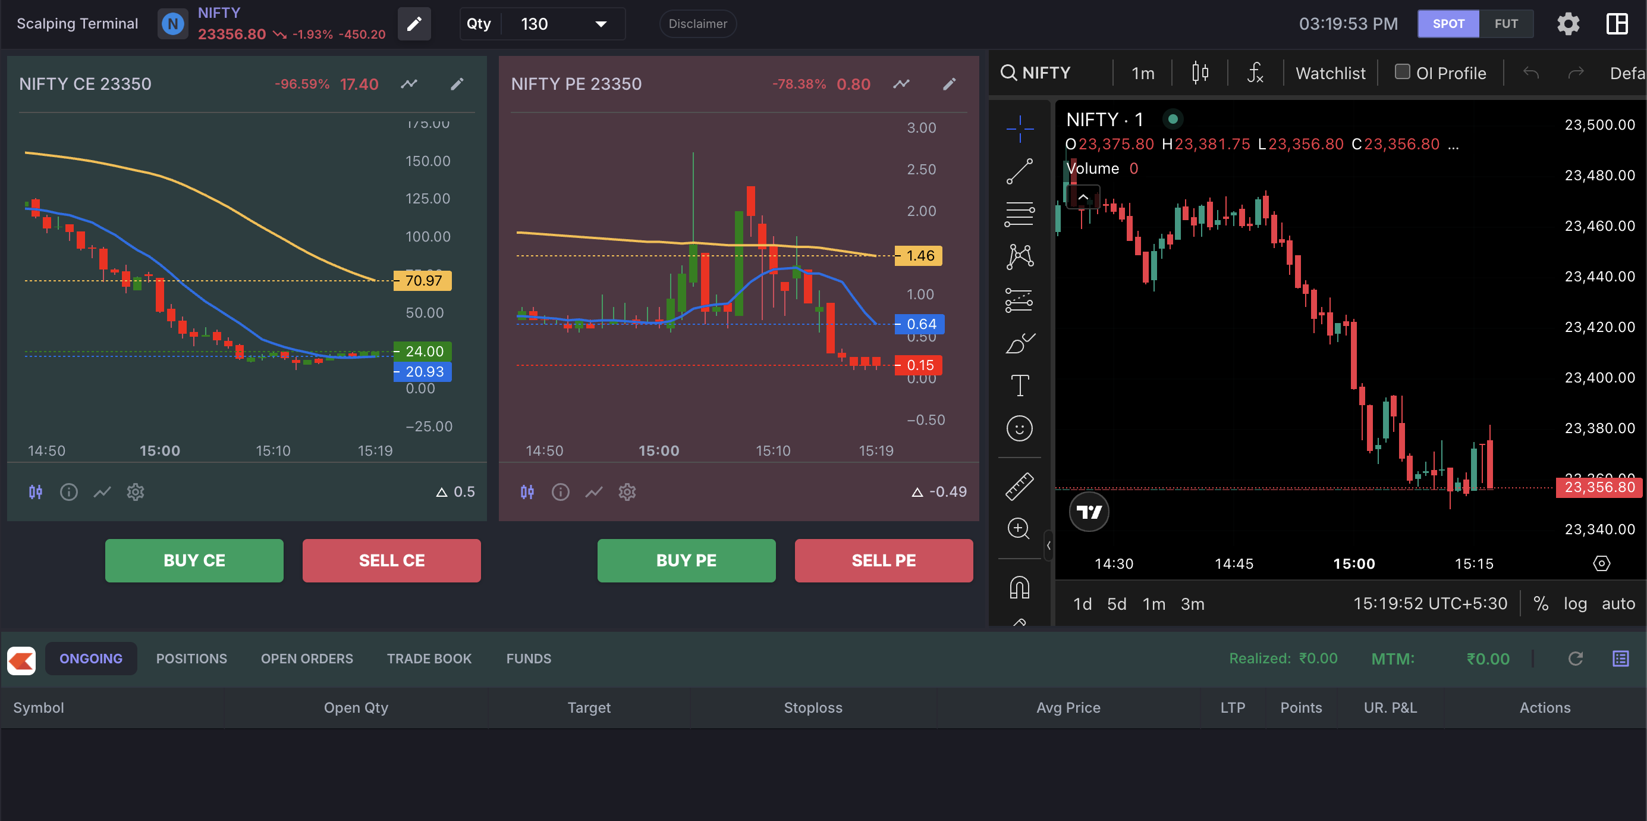Open the settings gear in header
Screen dimensions: 1647x821
1568,24
